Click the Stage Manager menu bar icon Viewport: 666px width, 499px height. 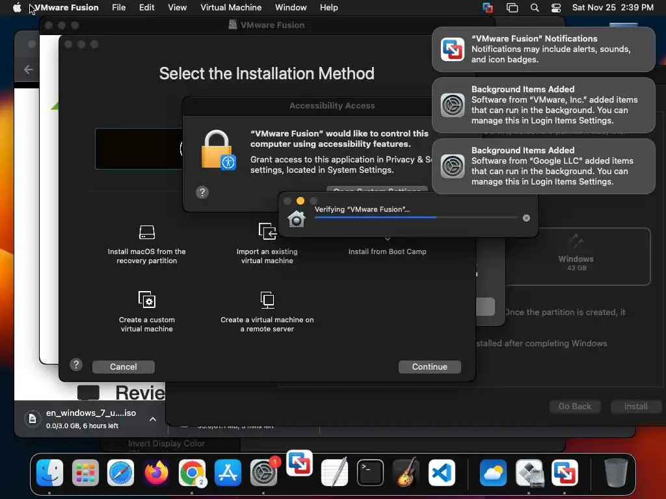[x=513, y=8]
